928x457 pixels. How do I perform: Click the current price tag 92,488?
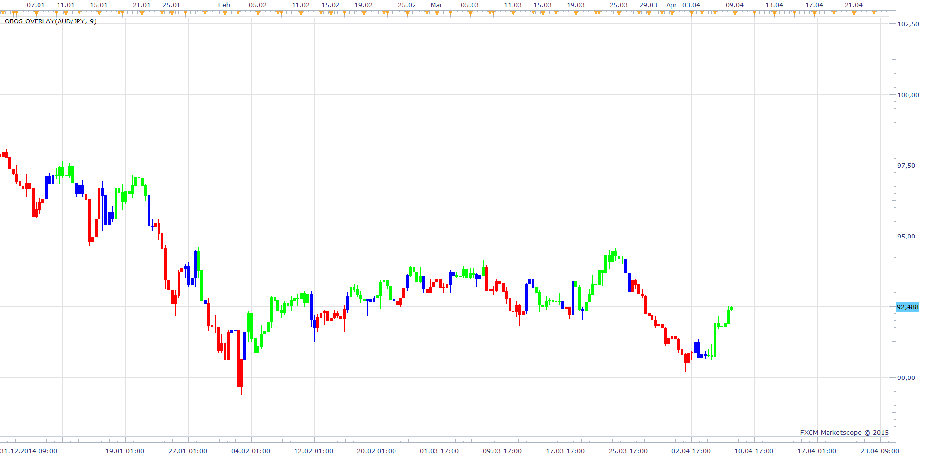[908, 307]
